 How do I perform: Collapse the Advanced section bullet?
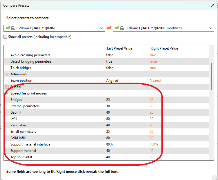(x=7, y=74)
